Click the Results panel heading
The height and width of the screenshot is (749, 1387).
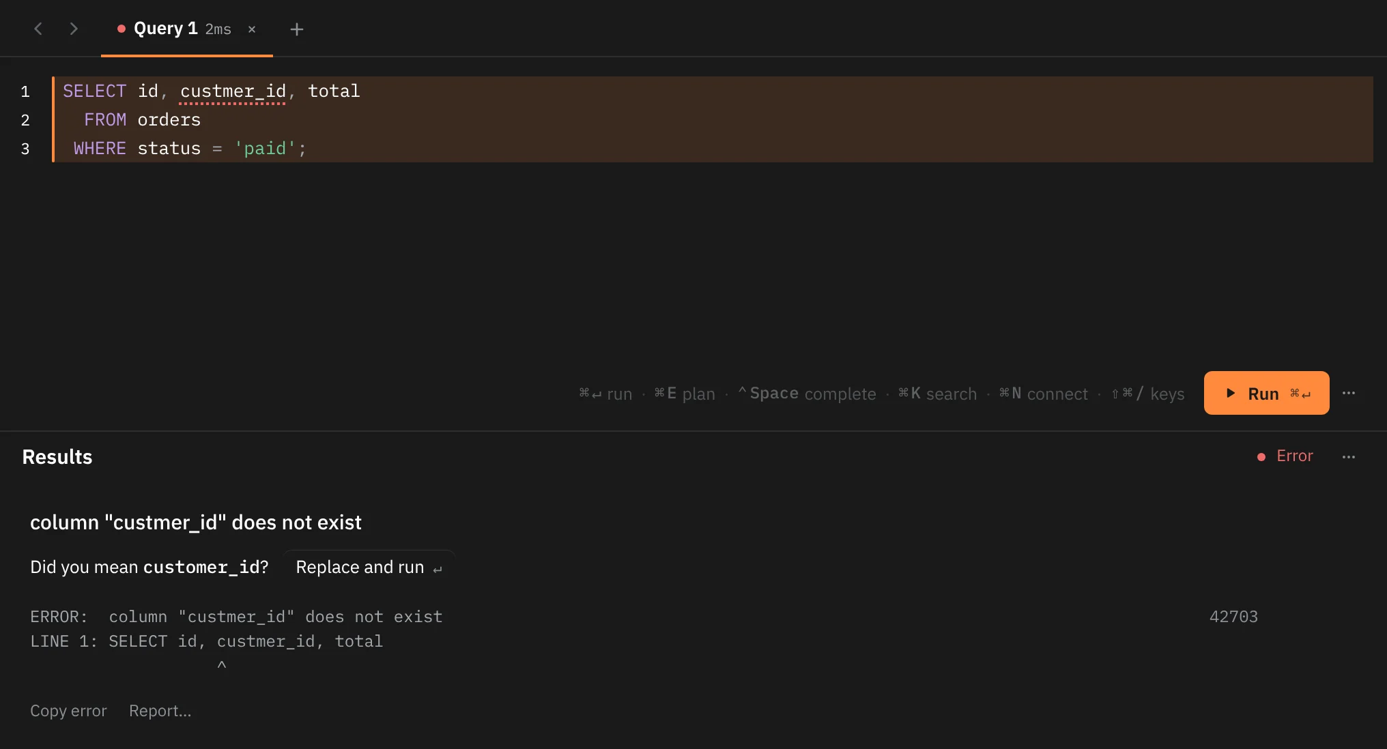pos(57,456)
